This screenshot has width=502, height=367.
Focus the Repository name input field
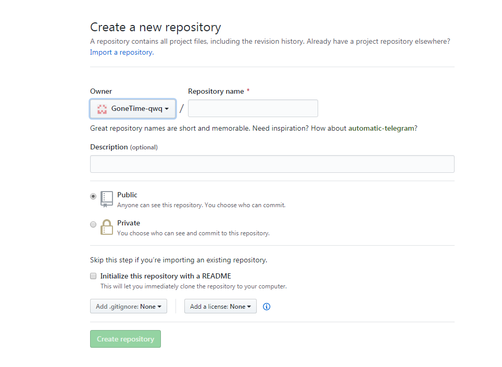253,108
